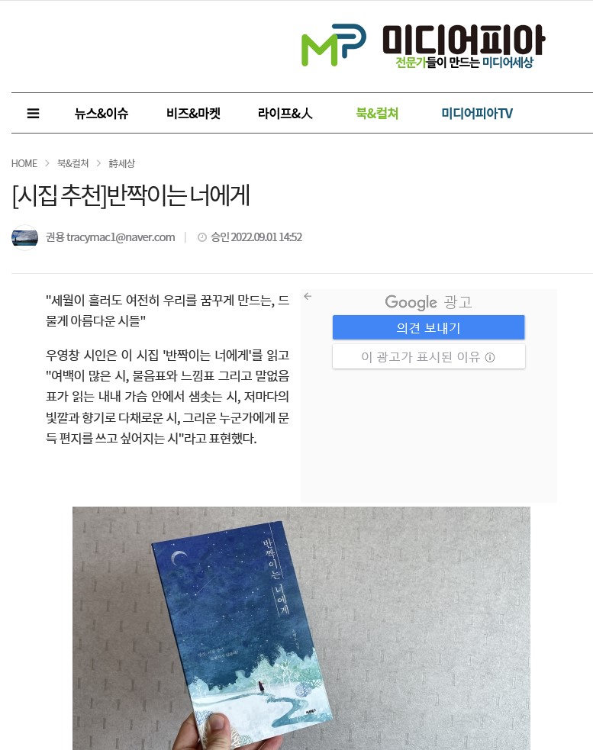
Task: Click the chevron before 詩세상 breadcrumb
Action: (x=98, y=163)
